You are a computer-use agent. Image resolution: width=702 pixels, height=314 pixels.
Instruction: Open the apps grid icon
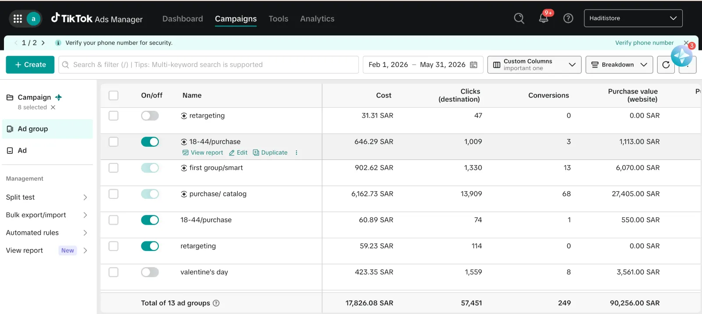point(18,18)
